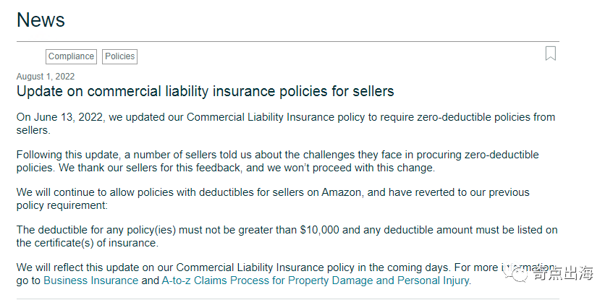Image resolution: width=613 pixels, height=300 pixels.
Task: Click the paragraph starting 'The deductible for any policy(ies)'
Action: pyautogui.click(x=287, y=236)
